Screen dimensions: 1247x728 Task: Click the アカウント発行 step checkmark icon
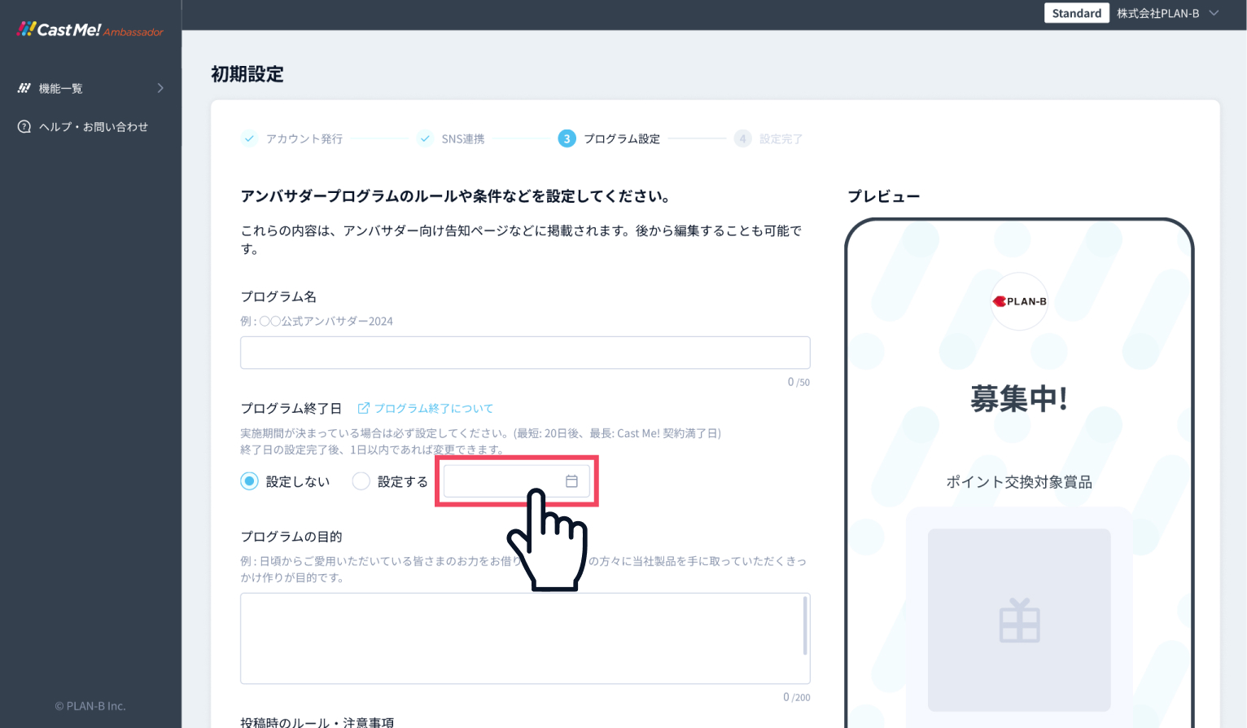click(249, 138)
